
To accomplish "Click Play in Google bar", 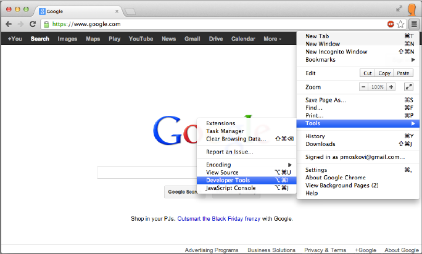I will [x=114, y=39].
